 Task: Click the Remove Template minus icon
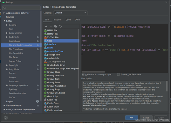(51, 26)
